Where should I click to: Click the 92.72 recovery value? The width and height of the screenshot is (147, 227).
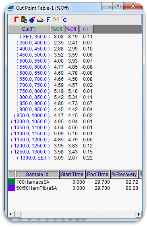[132, 182]
